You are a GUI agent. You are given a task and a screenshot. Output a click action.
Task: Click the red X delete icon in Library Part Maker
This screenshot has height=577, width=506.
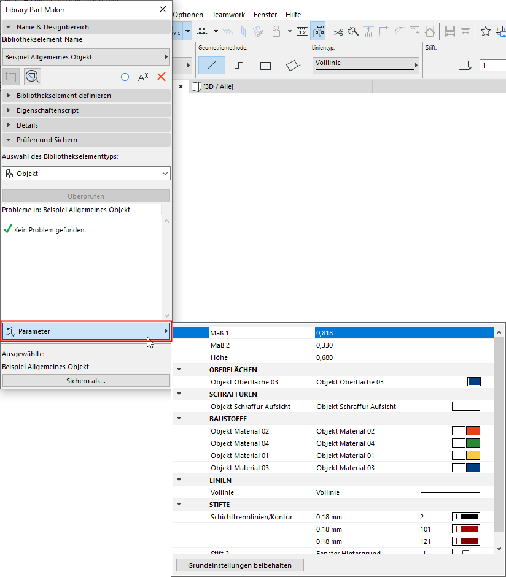162,77
